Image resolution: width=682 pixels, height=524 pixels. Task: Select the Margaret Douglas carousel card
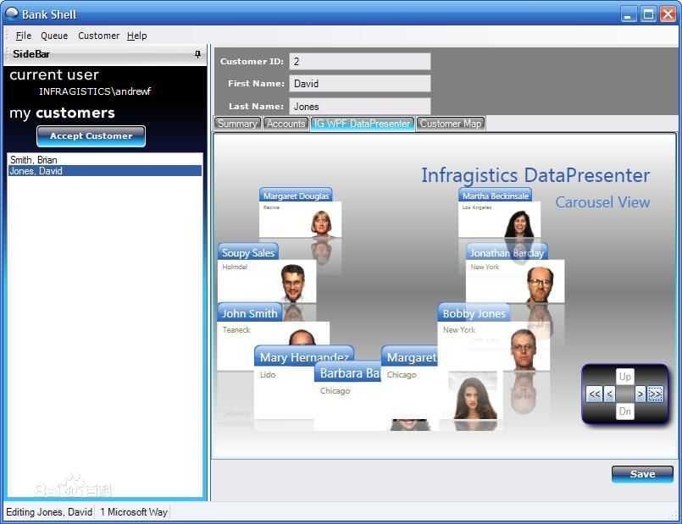coord(300,213)
